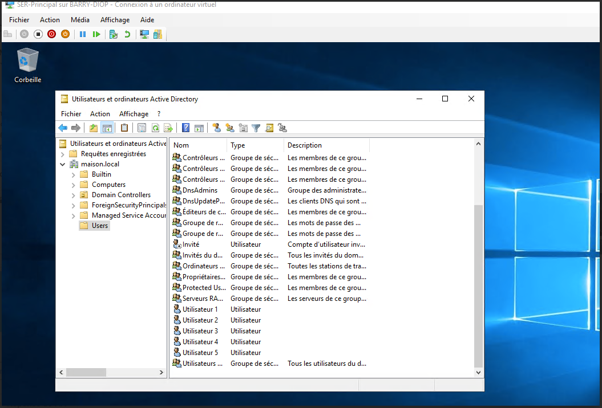This screenshot has width=602, height=408.
Task: Sort by the Description column header
Action: (326, 145)
